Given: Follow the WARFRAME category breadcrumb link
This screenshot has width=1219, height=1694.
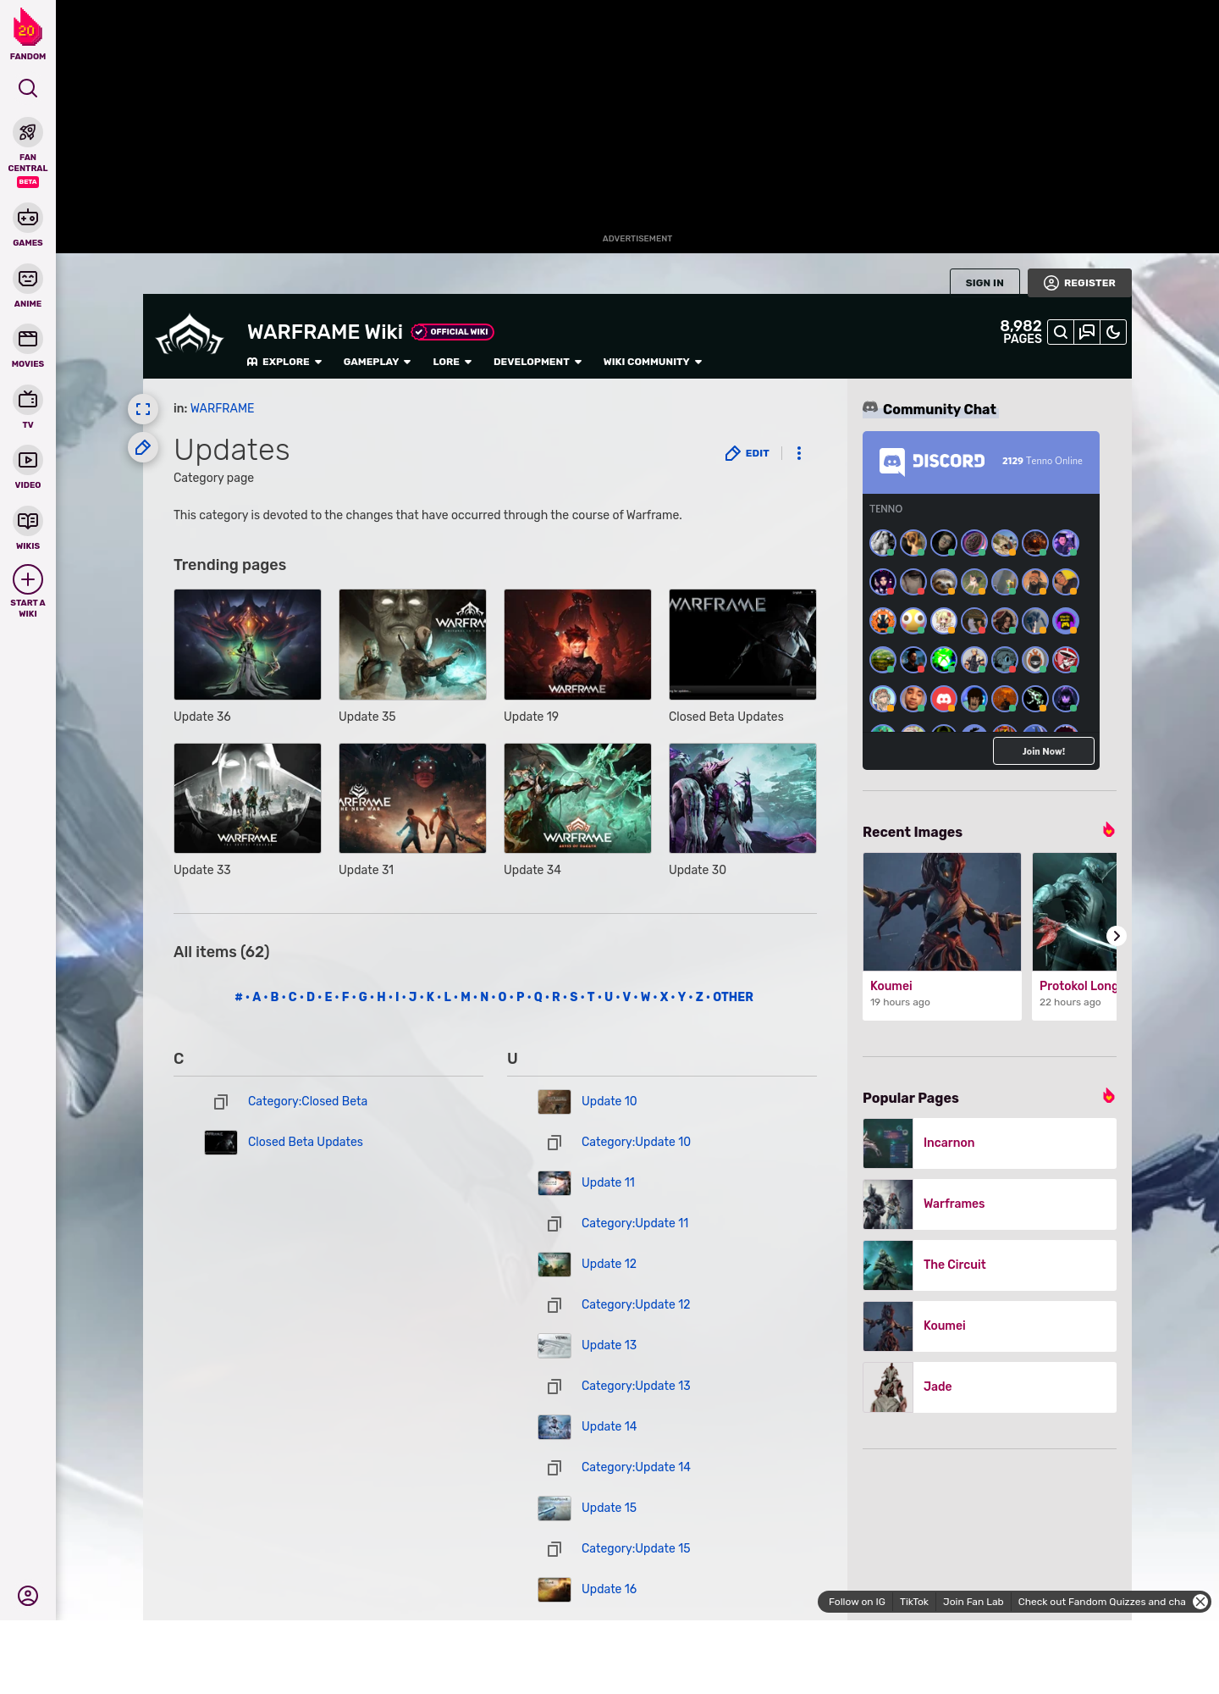Looking at the screenshot, I should click(x=222, y=408).
